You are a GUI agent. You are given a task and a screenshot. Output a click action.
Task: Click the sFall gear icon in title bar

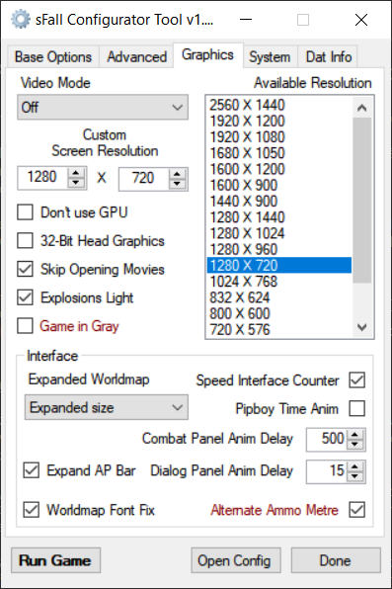(21, 20)
